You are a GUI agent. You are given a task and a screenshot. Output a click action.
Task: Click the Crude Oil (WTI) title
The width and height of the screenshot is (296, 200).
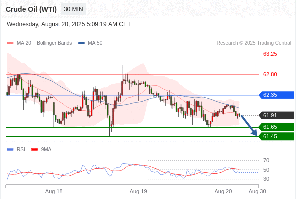click(x=31, y=9)
